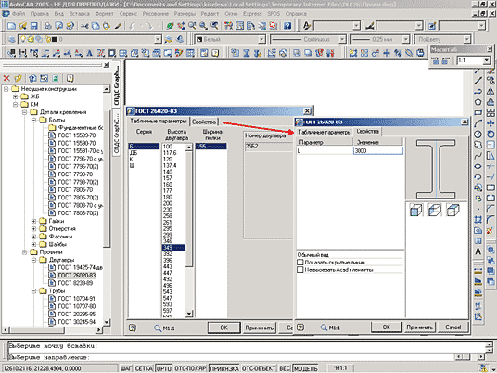Screen dimensions: 497x373
Task: Open the Вставка menu
Action: 79,14
